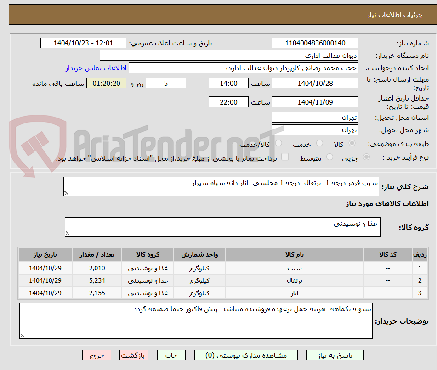Enable the خزانه اسلامی payment checkbox
437x370 pixels.
point(285,157)
